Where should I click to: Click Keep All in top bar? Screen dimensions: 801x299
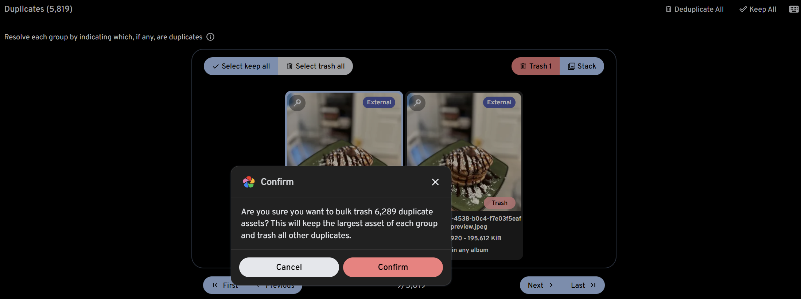[758, 9]
